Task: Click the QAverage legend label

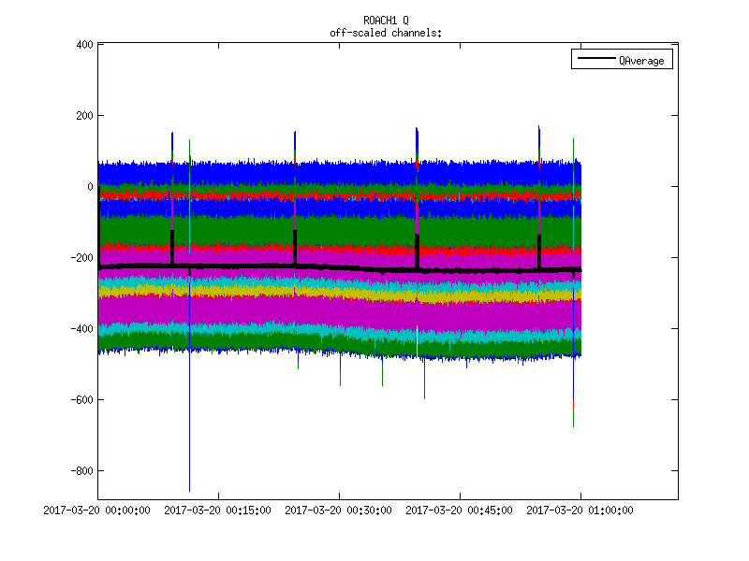Action: [641, 60]
